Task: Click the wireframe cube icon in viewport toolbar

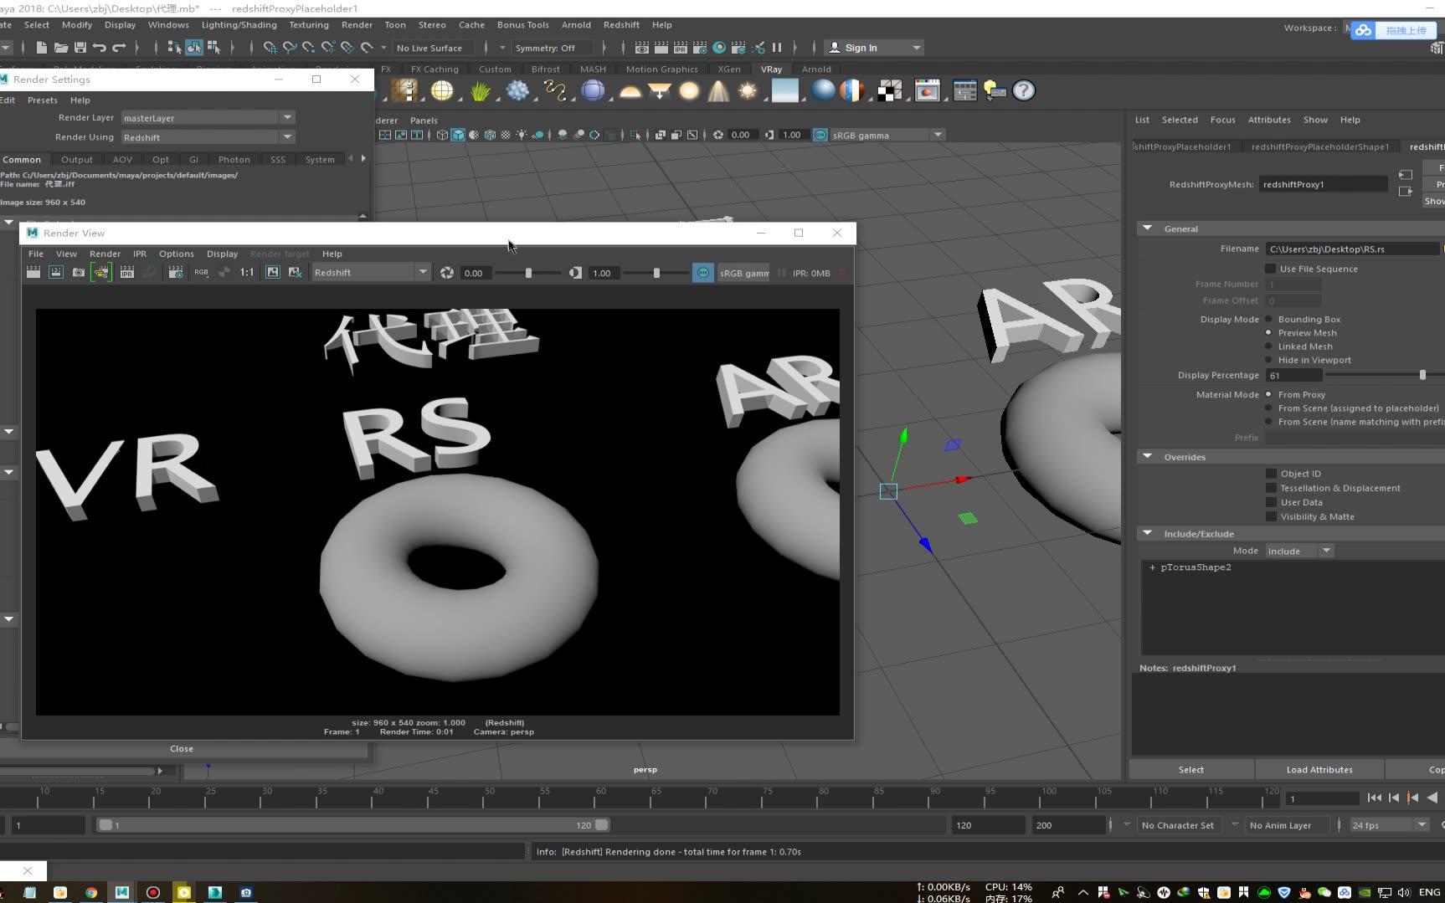Action: [x=442, y=135]
